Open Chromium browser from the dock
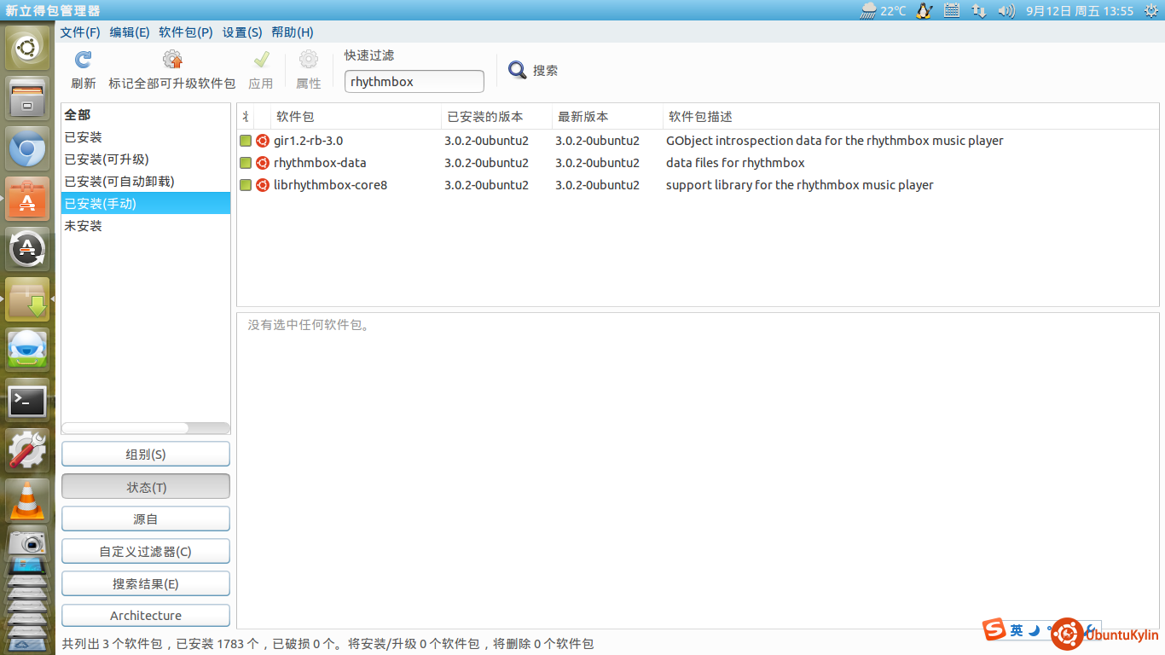The image size is (1165, 655). pyautogui.click(x=27, y=150)
